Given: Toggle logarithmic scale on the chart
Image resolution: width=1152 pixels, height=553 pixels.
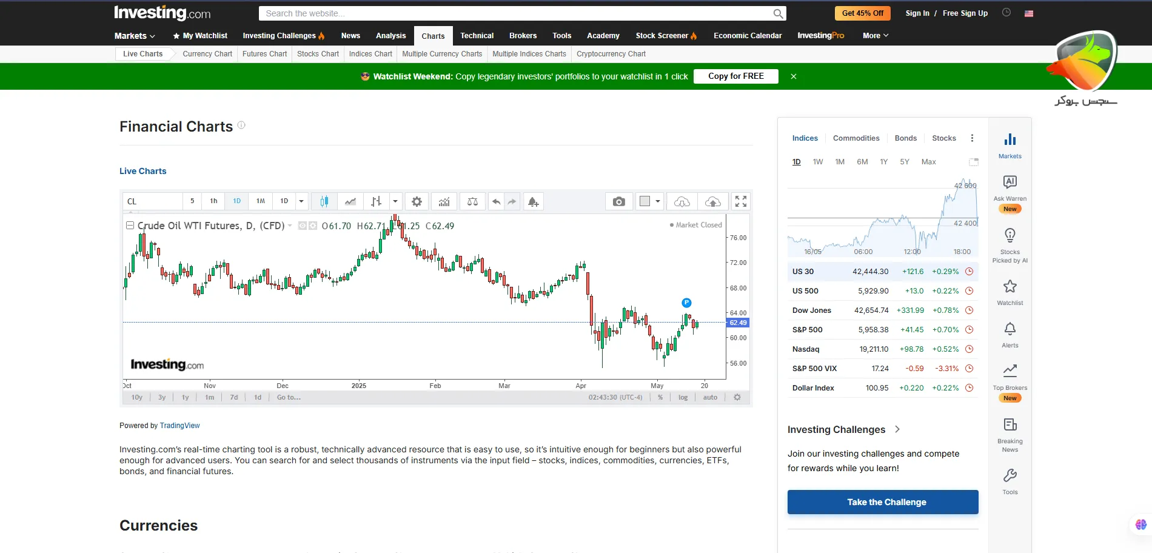Looking at the screenshot, I should pos(683,397).
